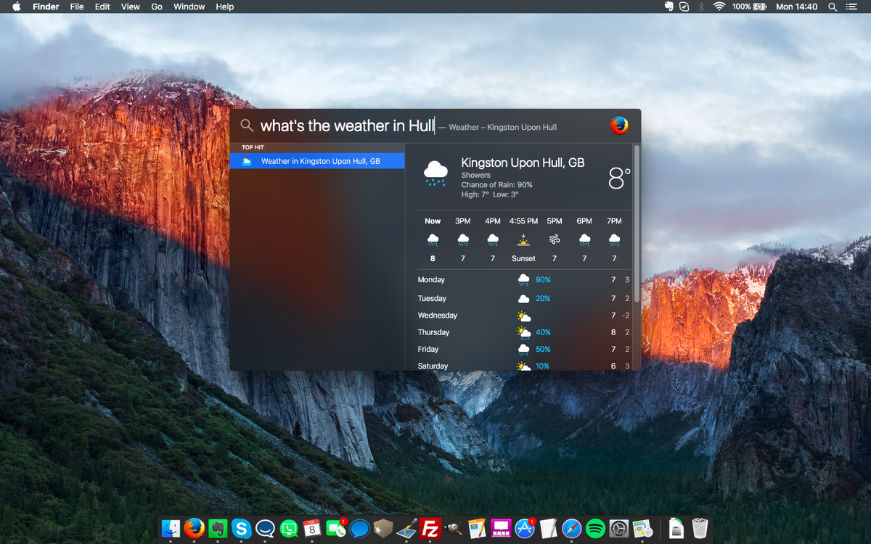The image size is (871, 544).
Task: Open the Calendar app showing February 8
Action: [311, 529]
